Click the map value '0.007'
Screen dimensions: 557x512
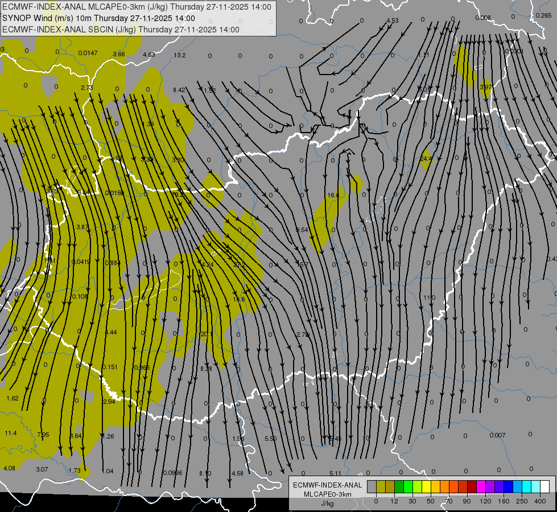pos(497,435)
